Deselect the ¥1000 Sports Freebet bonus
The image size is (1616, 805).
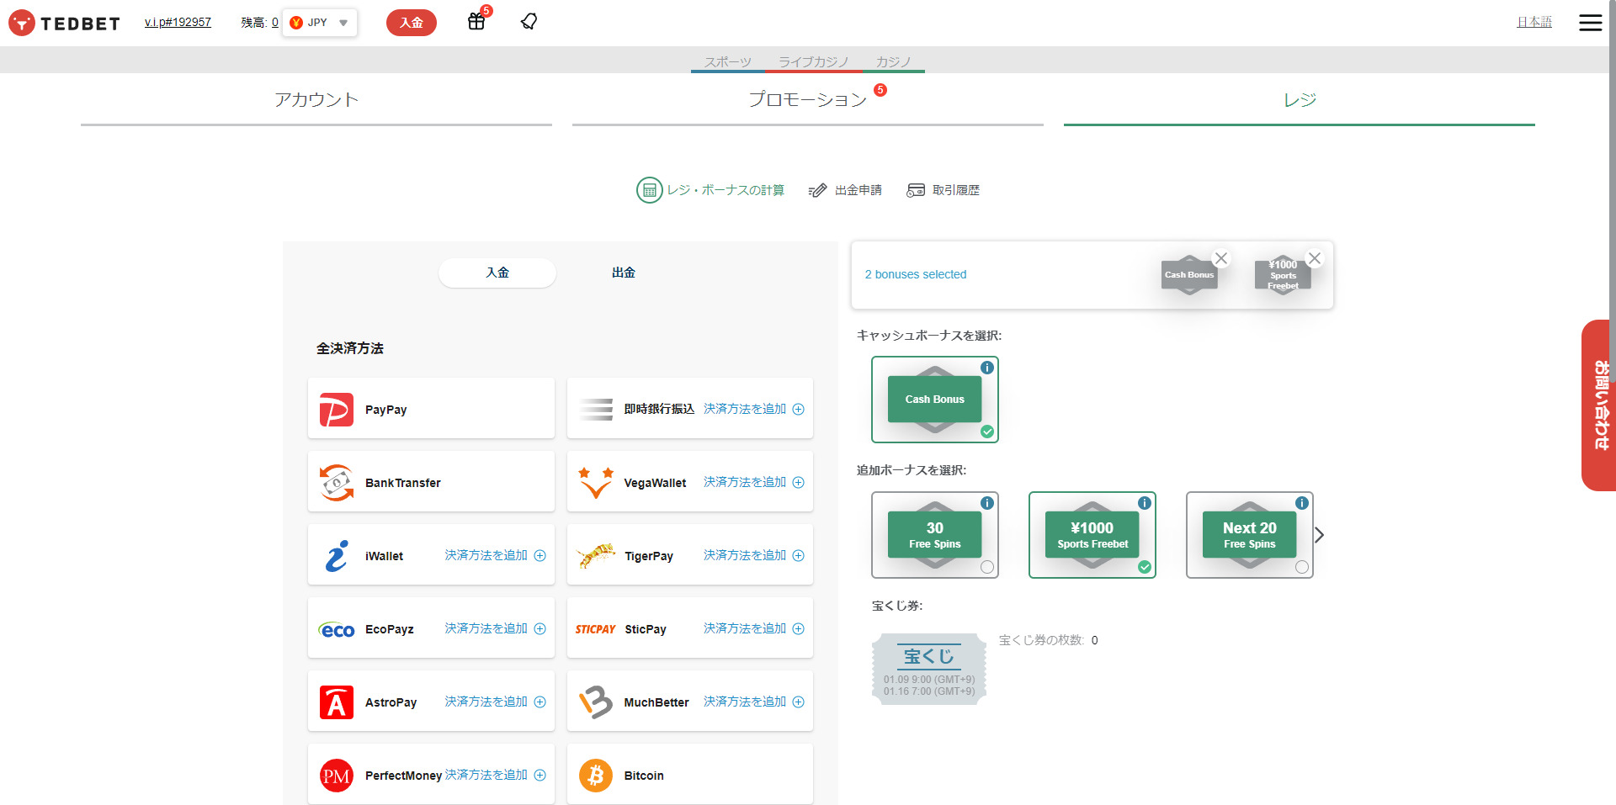(1092, 535)
